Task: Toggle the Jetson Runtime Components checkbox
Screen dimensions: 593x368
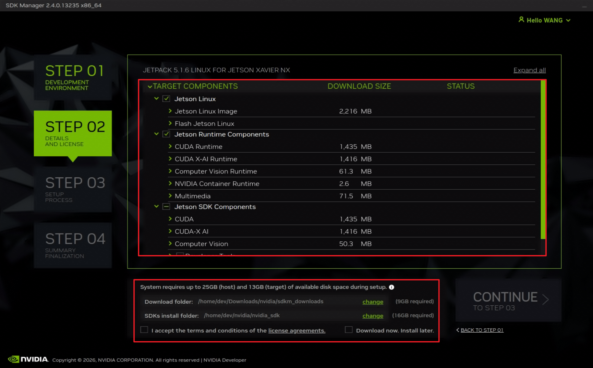Action: pos(166,134)
